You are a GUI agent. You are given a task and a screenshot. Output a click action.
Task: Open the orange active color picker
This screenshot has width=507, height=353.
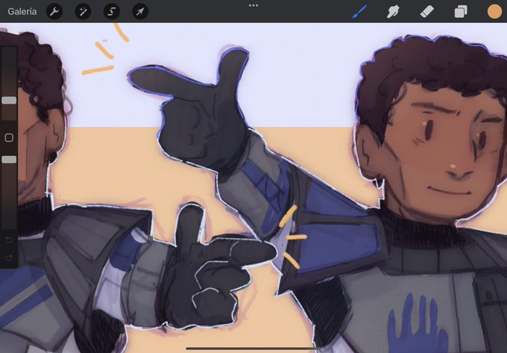point(495,12)
